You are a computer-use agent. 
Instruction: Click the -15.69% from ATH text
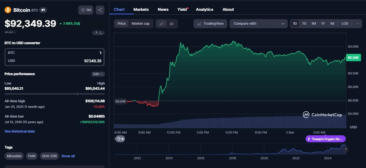point(99,107)
